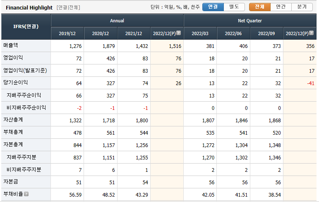Click 비지배주주순이익 value -2
This screenshot has height=202, width=319.
tap(79, 108)
